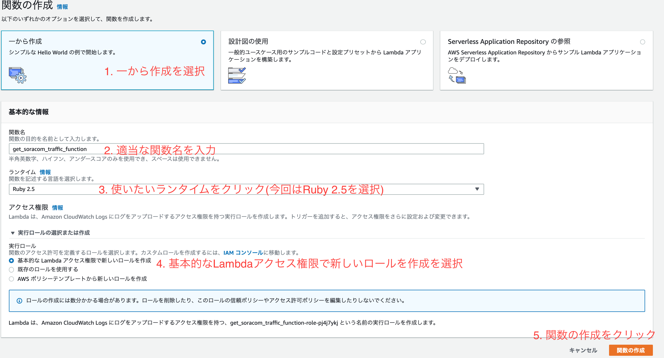Focus the 関数名 input field
Viewport: 664px width, 358px height.
click(x=246, y=149)
